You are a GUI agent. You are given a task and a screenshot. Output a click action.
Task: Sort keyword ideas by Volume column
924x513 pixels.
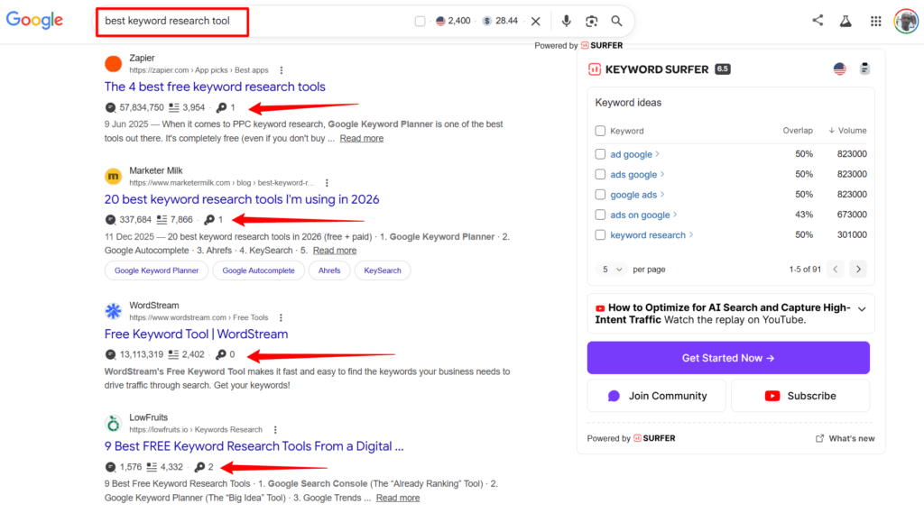click(x=847, y=131)
